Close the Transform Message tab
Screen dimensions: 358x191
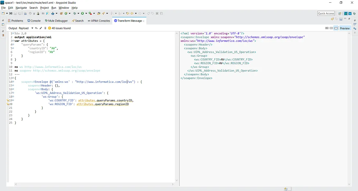(144, 21)
